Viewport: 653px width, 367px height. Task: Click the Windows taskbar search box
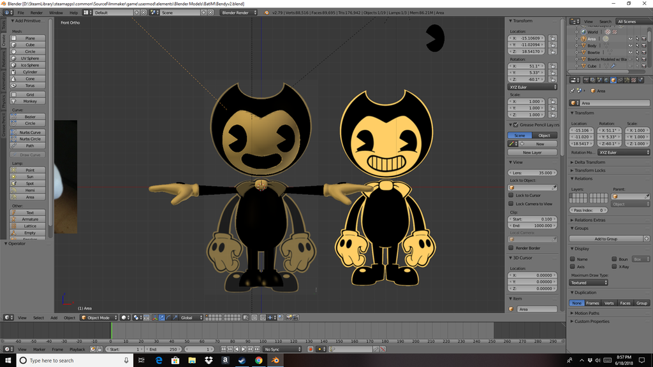75,361
